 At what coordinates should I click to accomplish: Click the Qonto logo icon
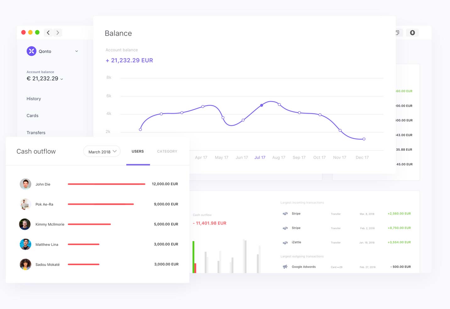click(31, 51)
